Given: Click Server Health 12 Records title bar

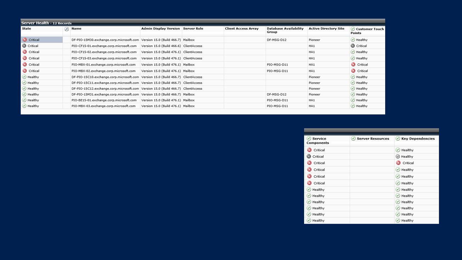Looking at the screenshot, I should pyautogui.click(x=203, y=23).
